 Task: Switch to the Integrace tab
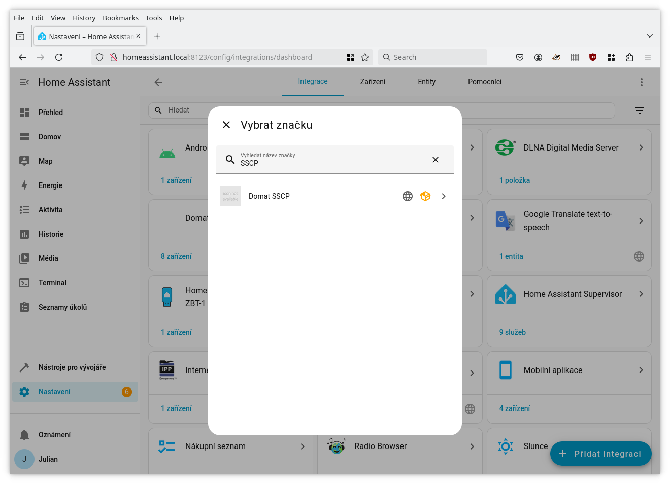click(313, 82)
